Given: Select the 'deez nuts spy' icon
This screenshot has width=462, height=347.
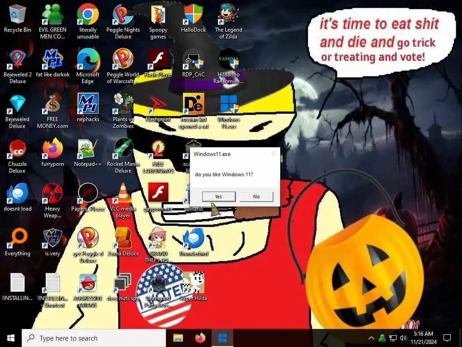Looking at the screenshot, I should (x=123, y=287).
